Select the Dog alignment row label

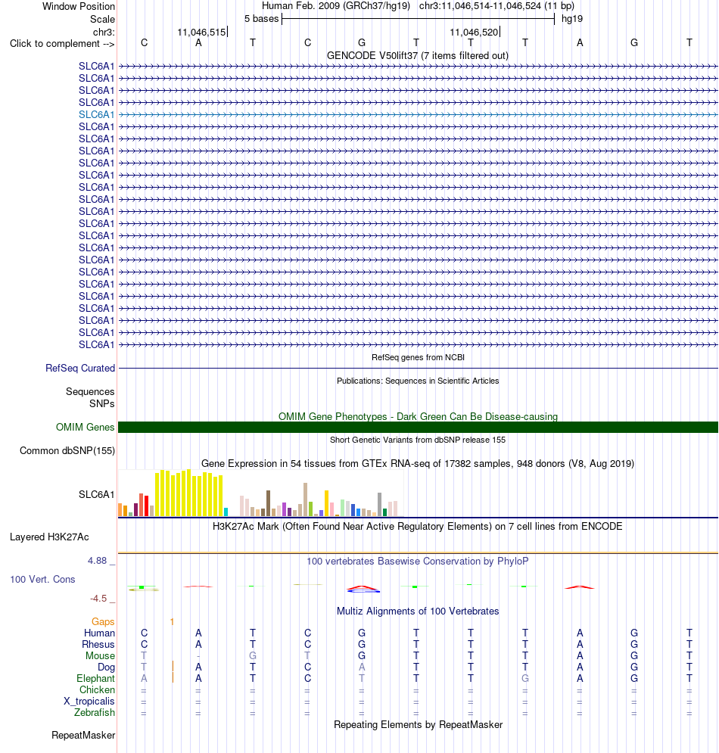[106, 667]
